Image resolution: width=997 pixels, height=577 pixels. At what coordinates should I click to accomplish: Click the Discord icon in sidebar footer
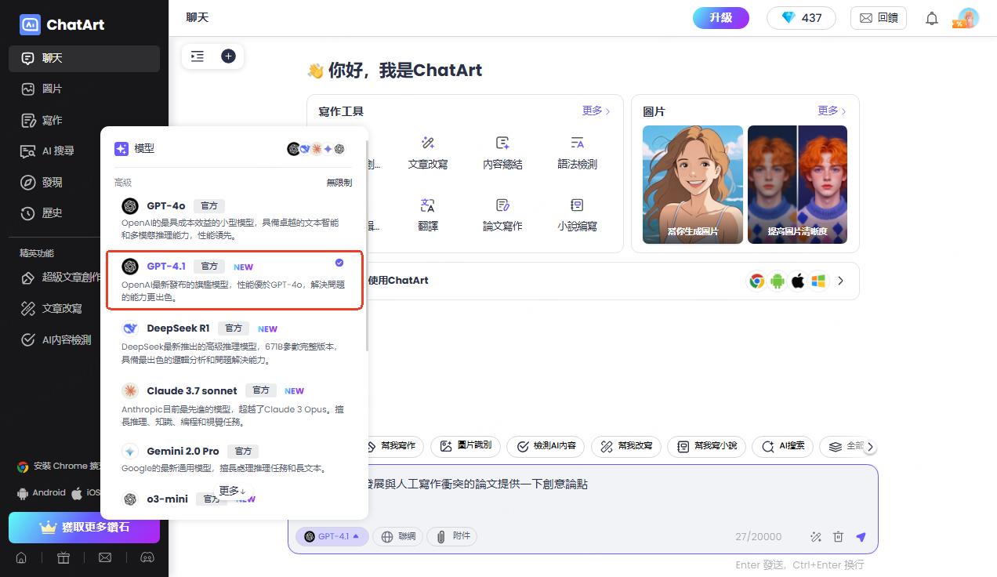pyautogui.click(x=147, y=557)
